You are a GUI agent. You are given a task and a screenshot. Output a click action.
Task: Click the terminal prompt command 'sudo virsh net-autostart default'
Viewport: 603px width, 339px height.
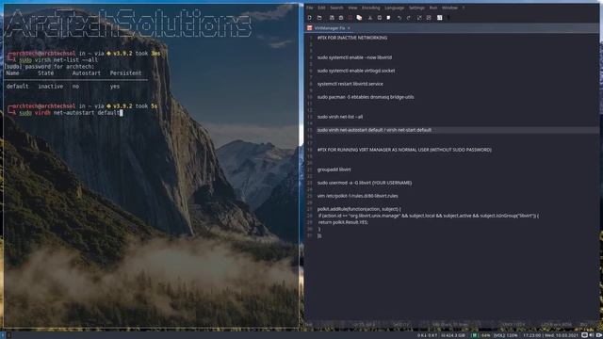click(70, 113)
